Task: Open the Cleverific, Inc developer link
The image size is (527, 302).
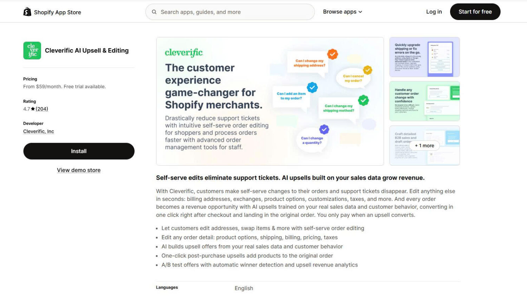Action: [x=39, y=131]
